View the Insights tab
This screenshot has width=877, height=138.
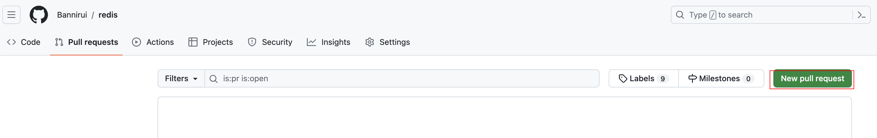pos(329,42)
